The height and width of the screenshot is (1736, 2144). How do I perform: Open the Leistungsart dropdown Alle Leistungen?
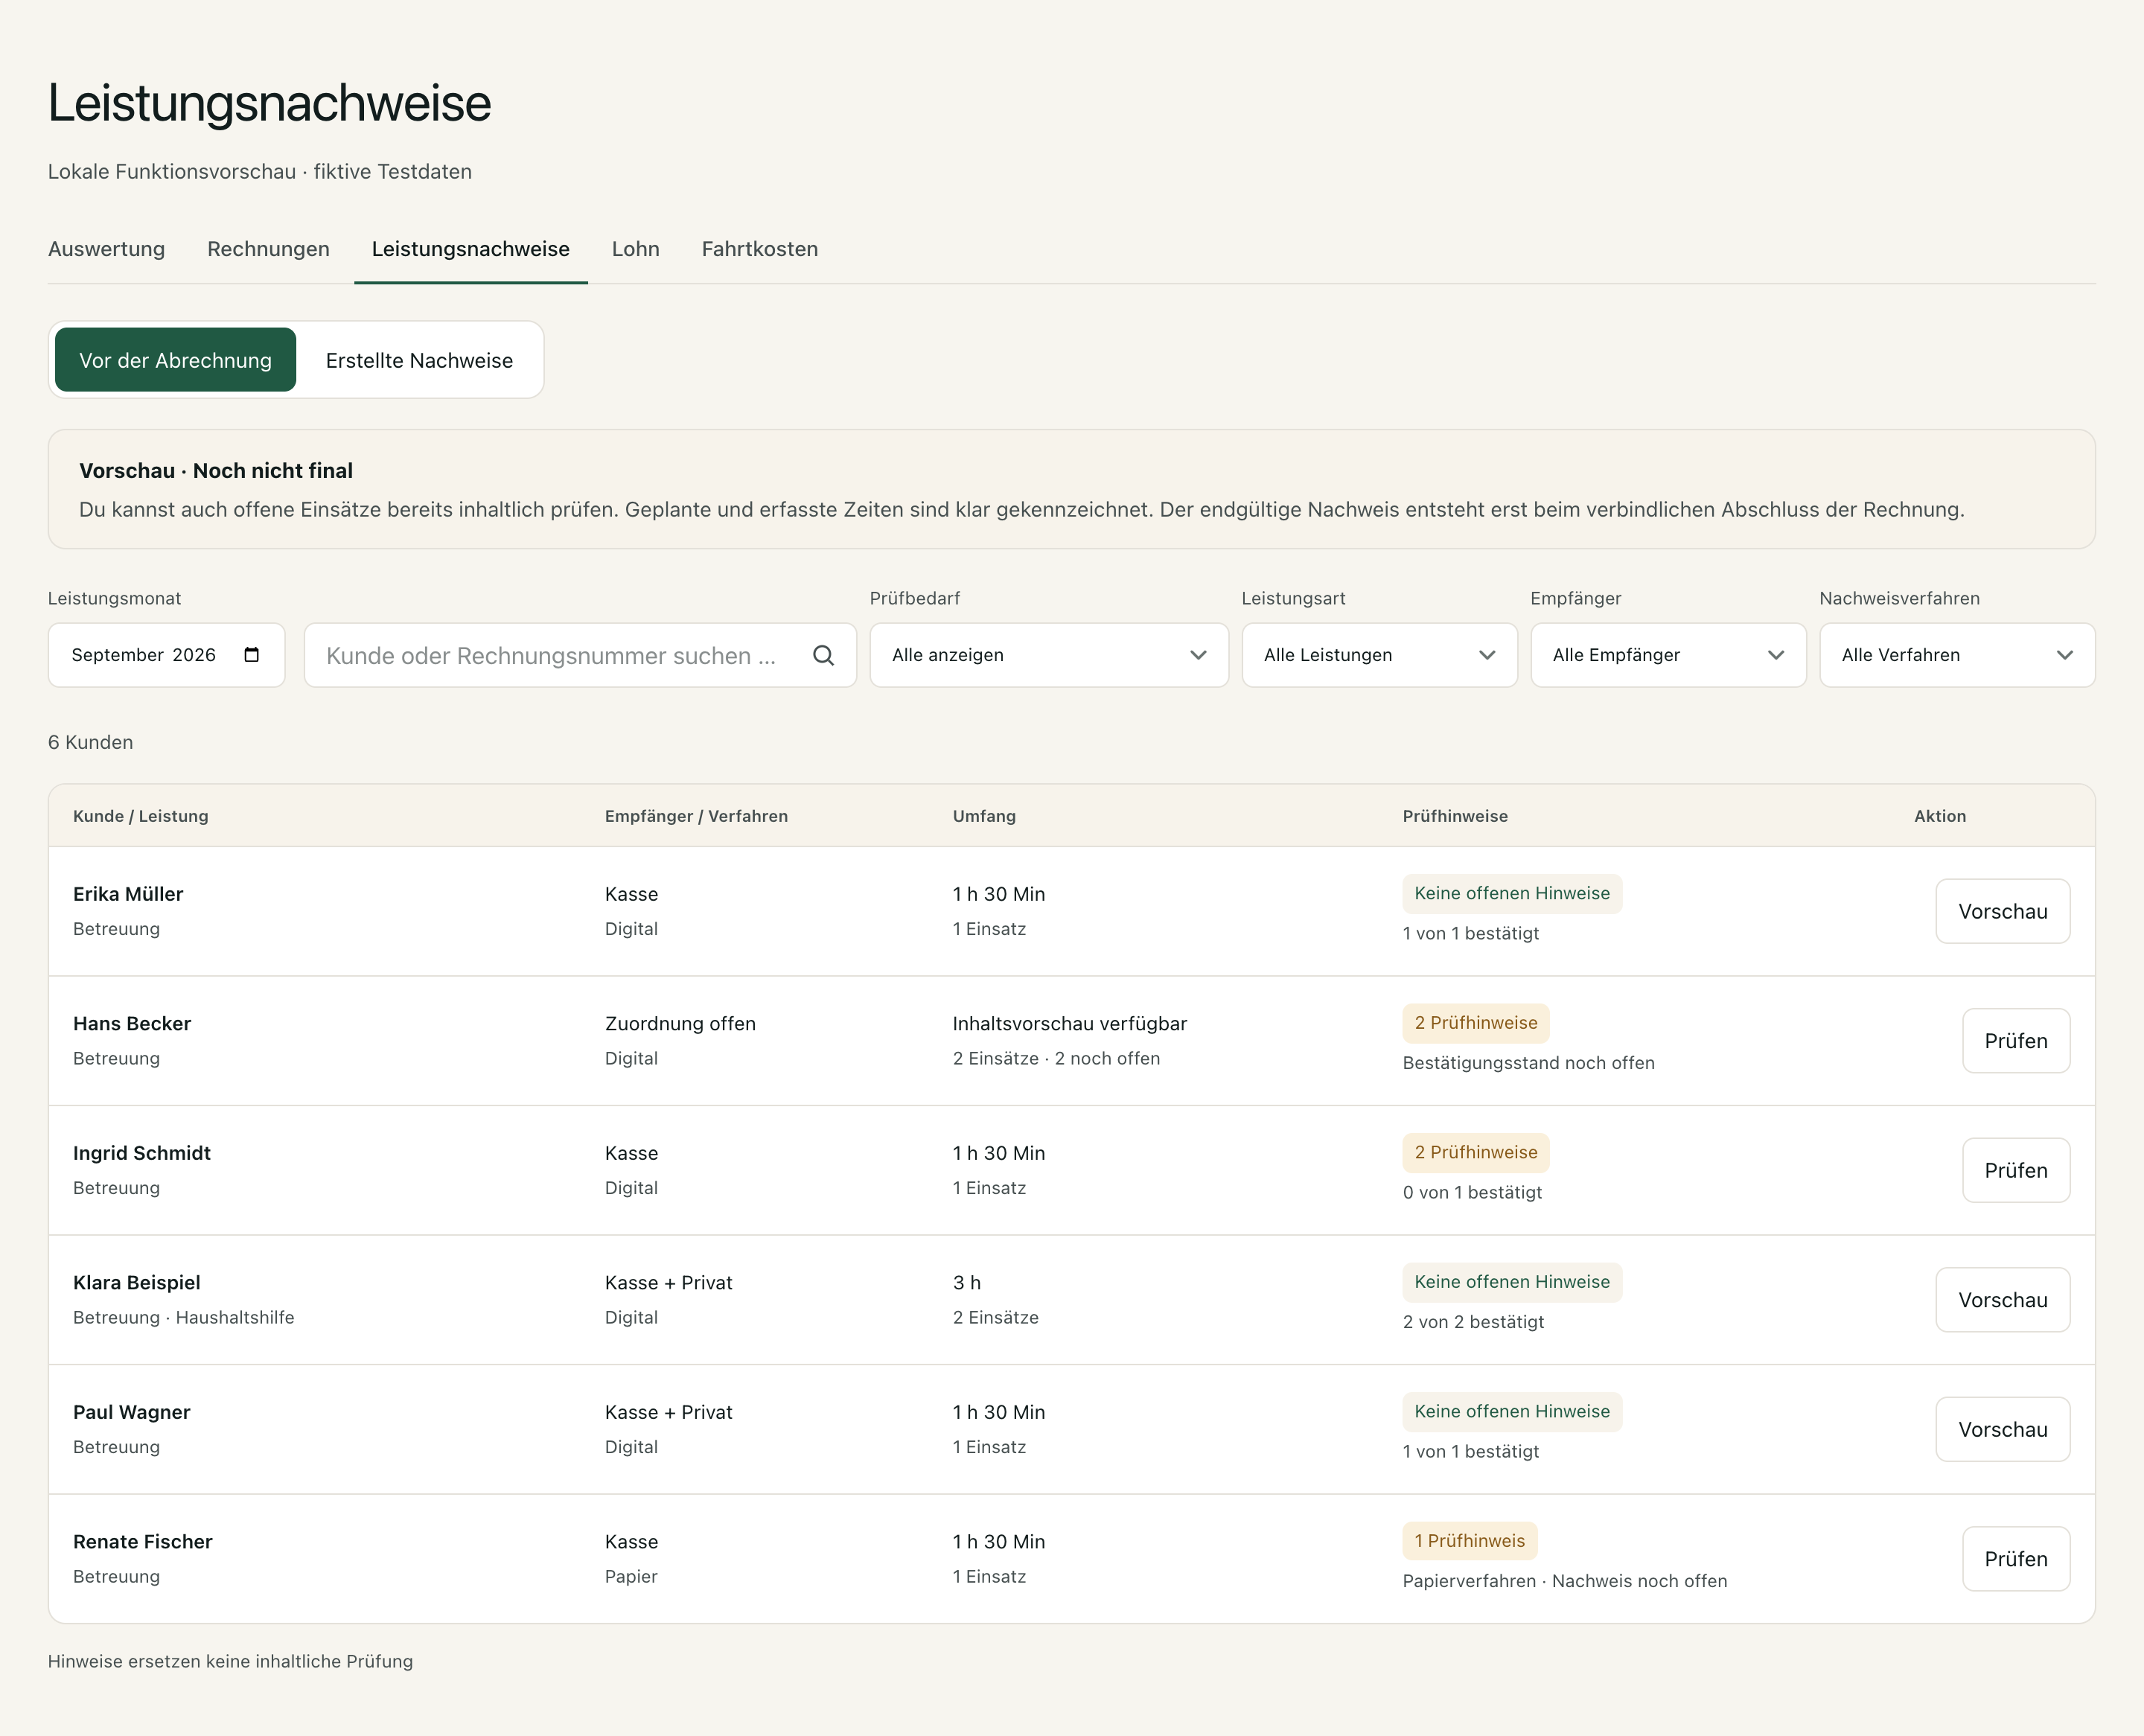coord(1379,655)
